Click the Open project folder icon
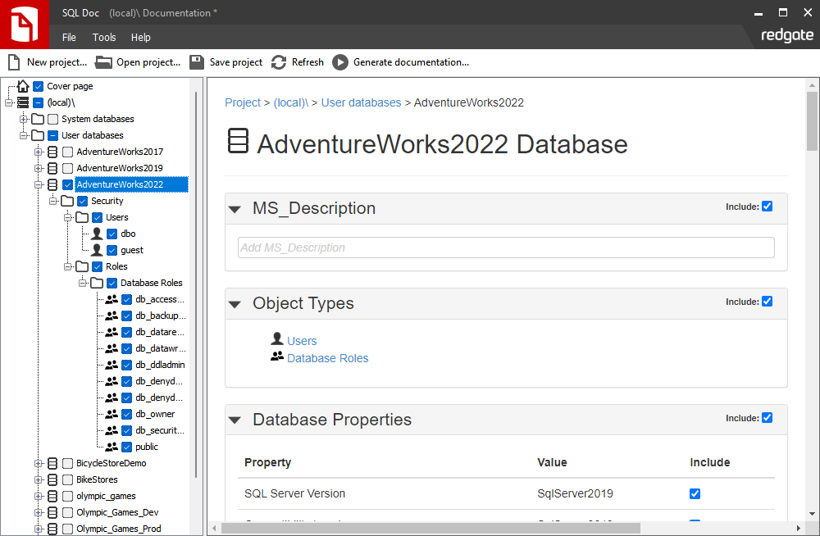820x536 pixels. 103,62
